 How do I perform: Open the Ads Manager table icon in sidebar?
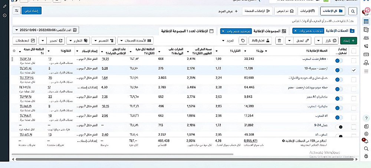(x=366, y=22)
